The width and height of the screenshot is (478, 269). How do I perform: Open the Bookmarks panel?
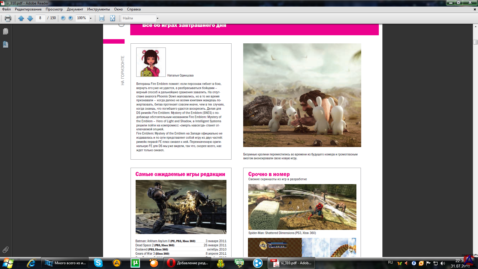coord(5,45)
